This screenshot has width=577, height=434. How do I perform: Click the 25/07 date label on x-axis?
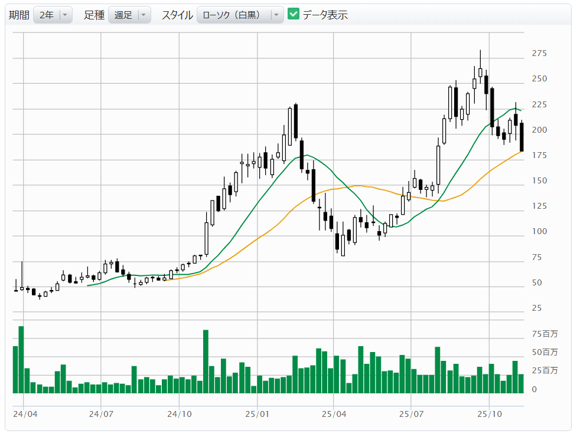coord(411,415)
